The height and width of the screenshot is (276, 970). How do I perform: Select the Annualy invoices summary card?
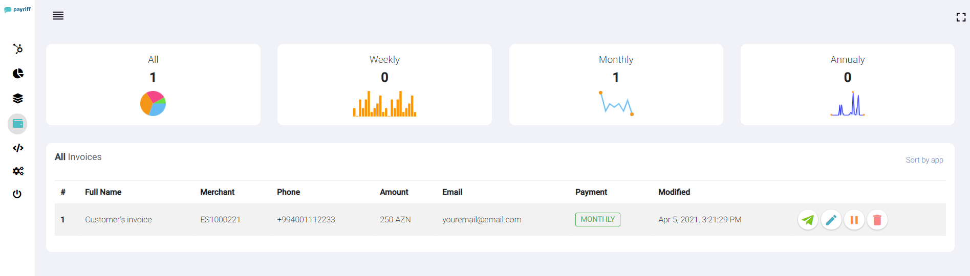tap(847, 84)
